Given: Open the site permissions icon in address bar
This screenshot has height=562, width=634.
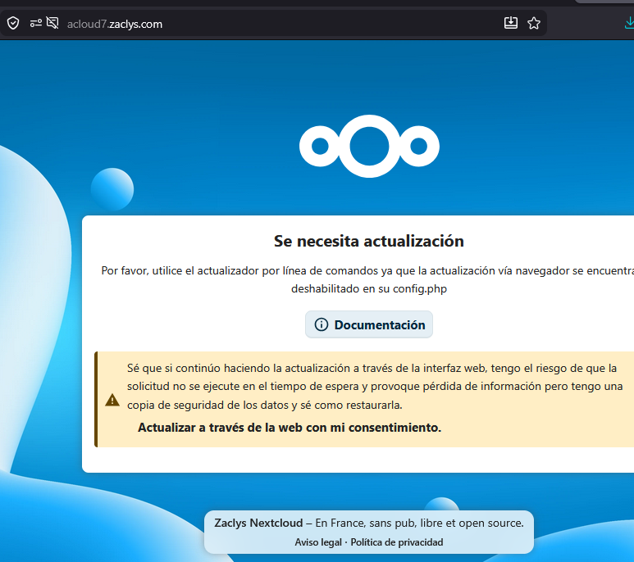Looking at the screenshot, I should pyautogui.click(x=35, y=24).
